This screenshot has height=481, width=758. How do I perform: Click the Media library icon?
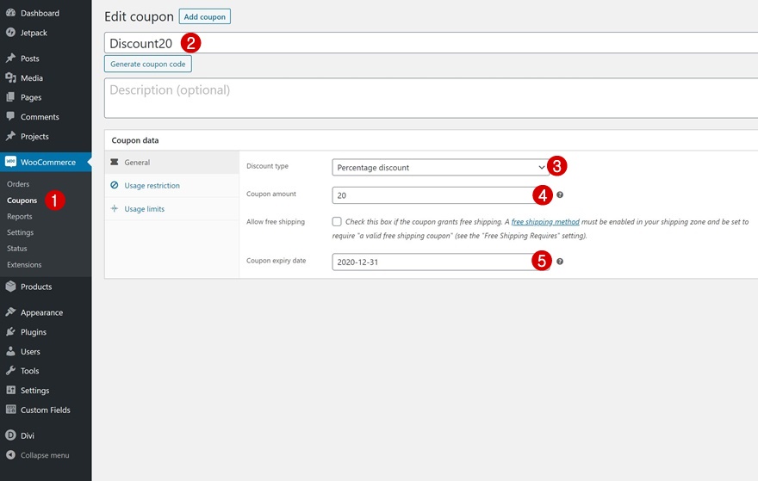pos(10,78)
